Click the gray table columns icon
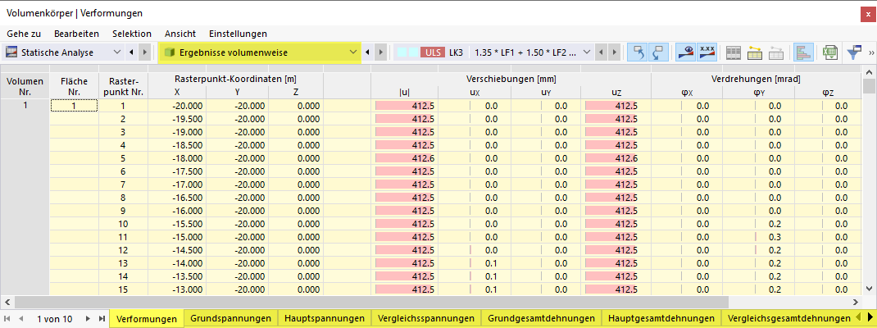Viewport: 877px width, 328px height. pyautogui.click(x=734, y=52)
